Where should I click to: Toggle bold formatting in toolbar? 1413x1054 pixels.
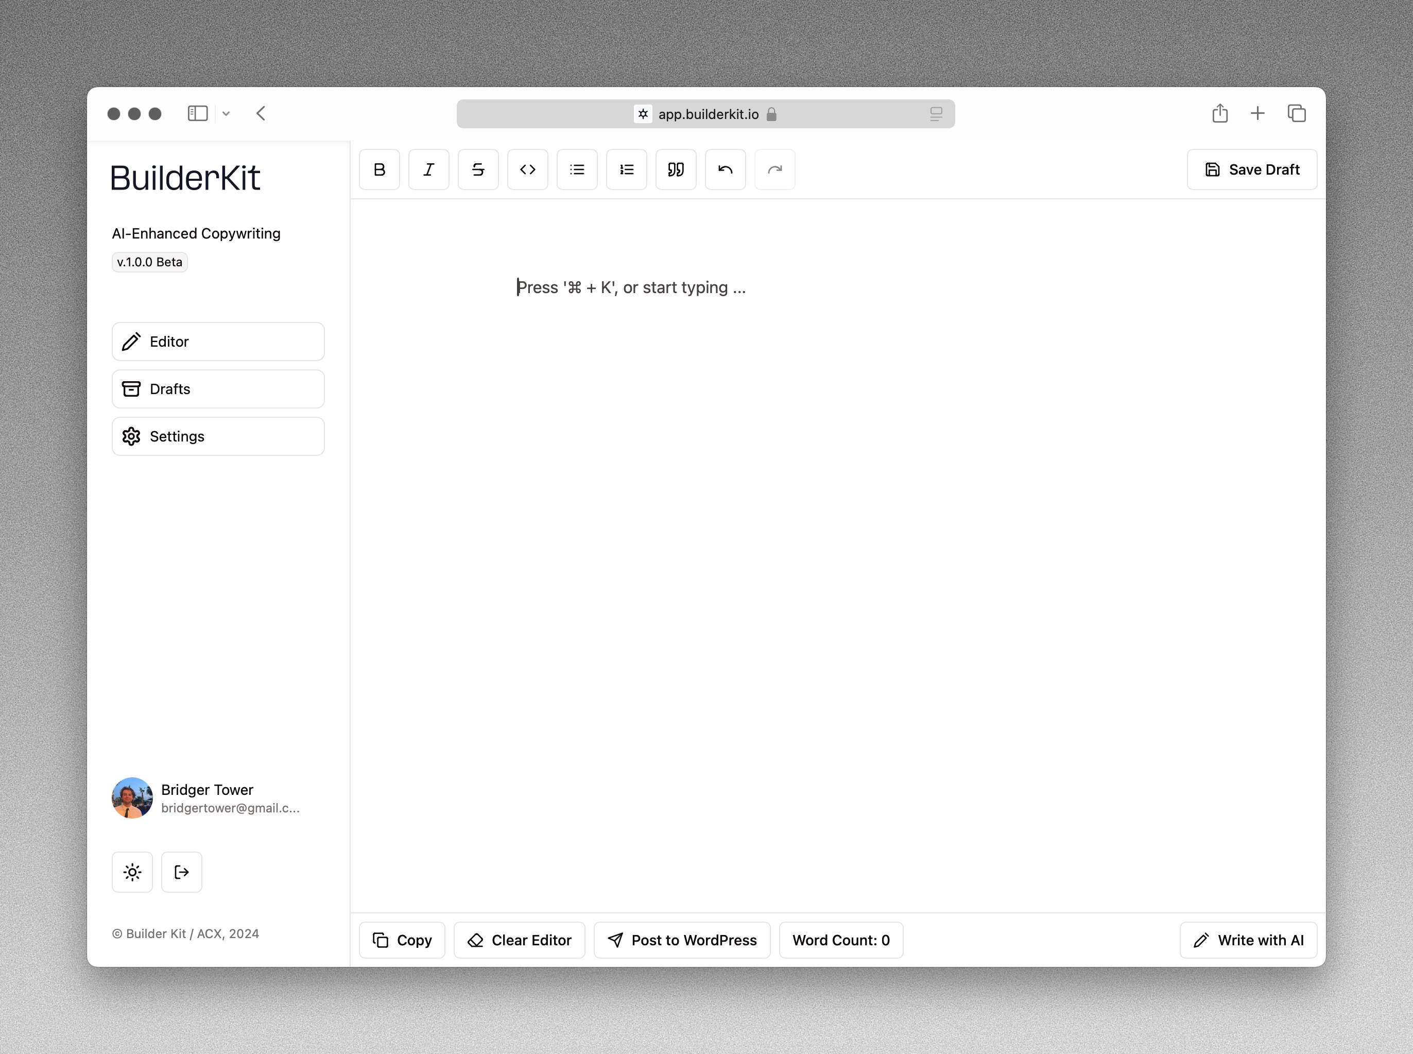pos(380,169)
